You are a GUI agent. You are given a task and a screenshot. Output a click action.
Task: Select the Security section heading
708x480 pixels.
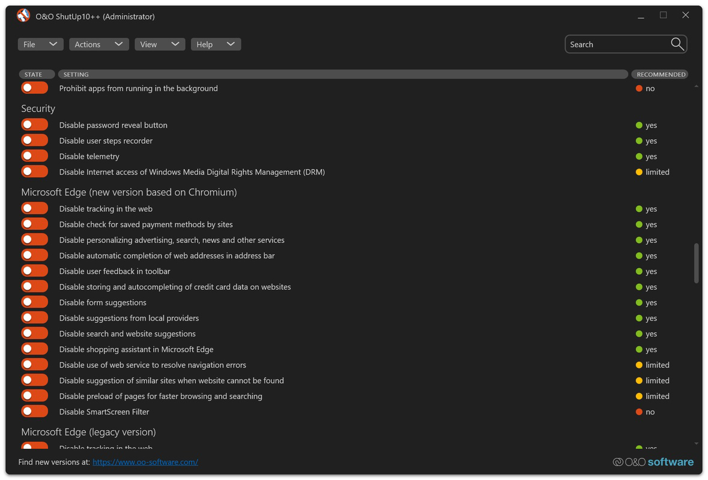click(38, 109)
